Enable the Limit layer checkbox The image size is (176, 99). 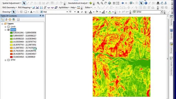9,27
